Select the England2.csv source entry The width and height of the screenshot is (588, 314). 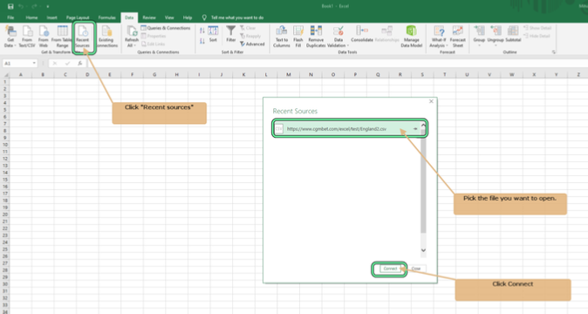pos(347,128)
